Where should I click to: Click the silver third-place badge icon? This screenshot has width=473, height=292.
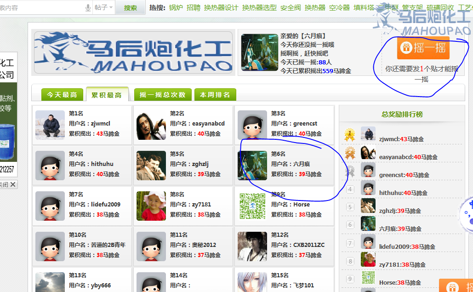coord(350,171)
